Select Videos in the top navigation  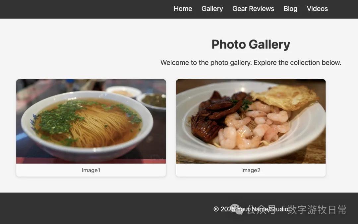pyautogui.click(x=317, y=9)
